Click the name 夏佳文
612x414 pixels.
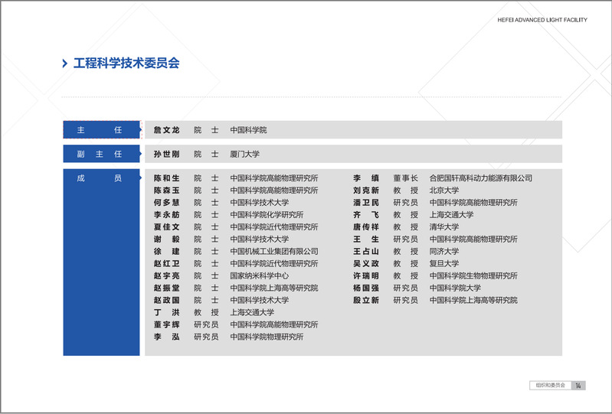(167, 227)
